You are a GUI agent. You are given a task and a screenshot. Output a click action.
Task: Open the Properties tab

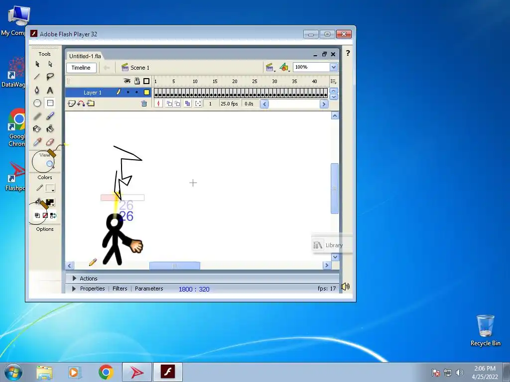click(92, 288)
